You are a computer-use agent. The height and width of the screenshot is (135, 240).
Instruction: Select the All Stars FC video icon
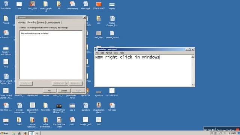coord(59,108)
